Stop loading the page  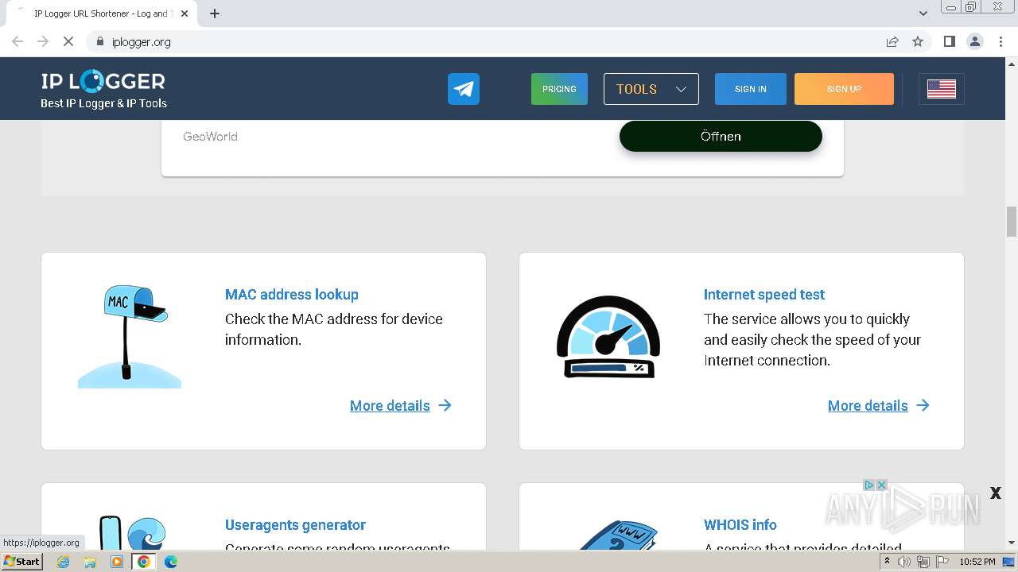click(x=68, y=41)
